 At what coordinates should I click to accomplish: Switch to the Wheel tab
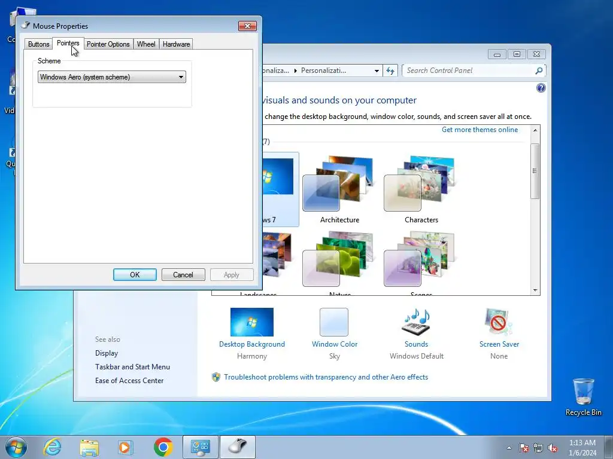[146, 44]
